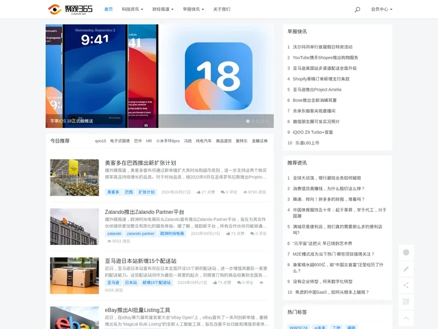Viewport: 438px width, 329px height.
Task: Open 没有企业转型，何来数字化转型
Action: [322, 281]
